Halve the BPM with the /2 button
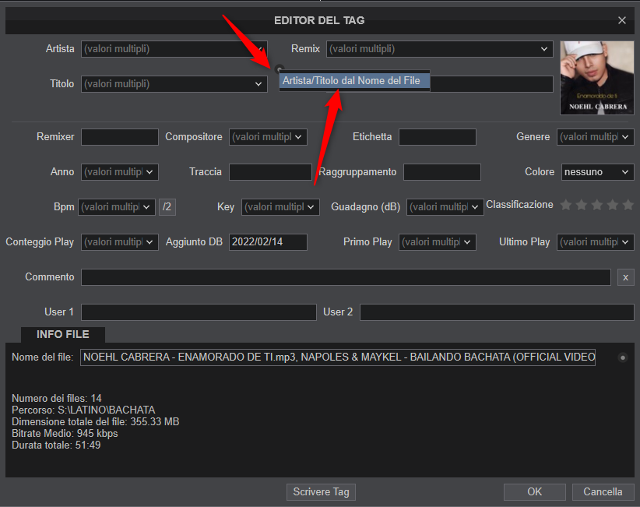640x507 pixels. (167, 207)
